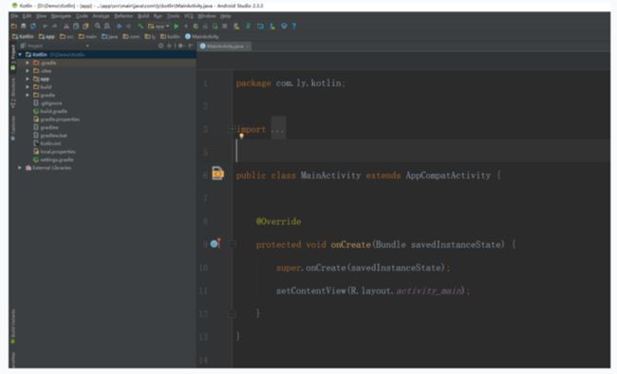The image size is (617, 374).
Task: Click the navigate Back arrow icon
Action: click(120, 27)
